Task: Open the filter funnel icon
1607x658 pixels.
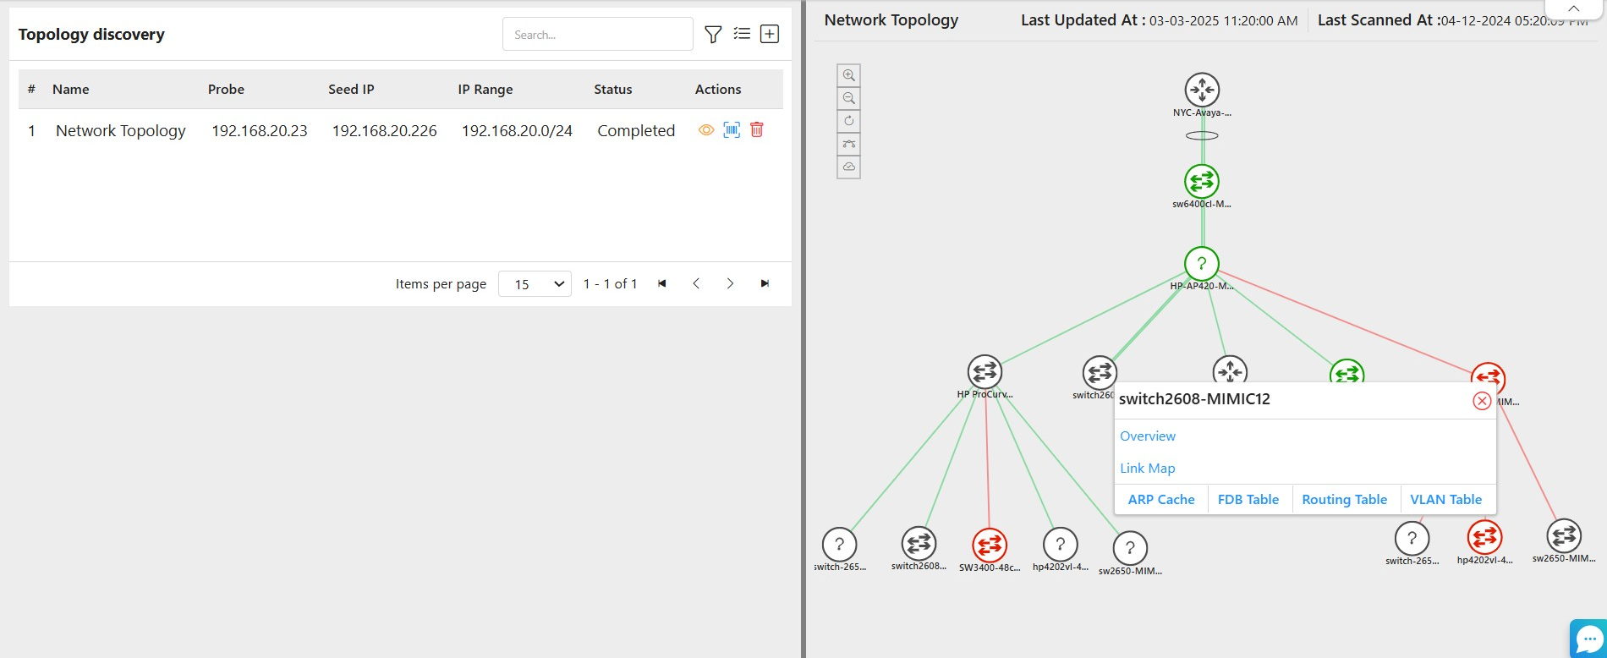Action: (x=713, y=35)
